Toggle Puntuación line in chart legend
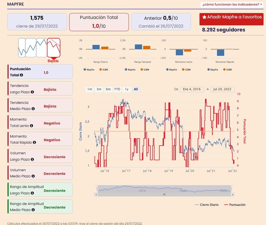 pyautogui.click(x=235, y=205)
